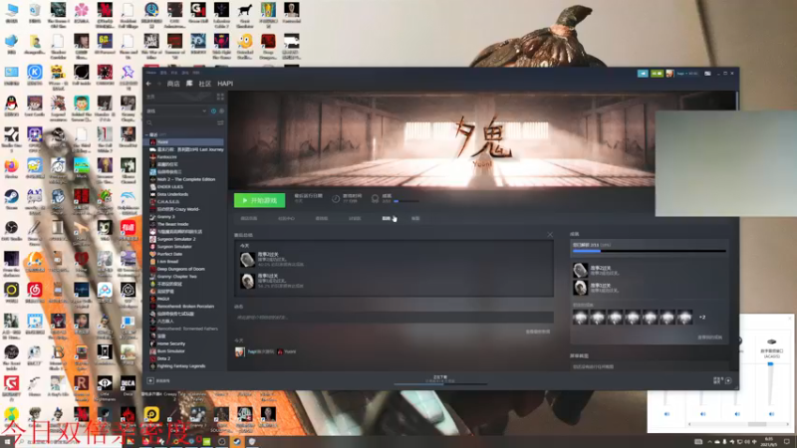Select Last Journey in the library list
Viewport: 797px width, 448px height.
pos(184,150)
